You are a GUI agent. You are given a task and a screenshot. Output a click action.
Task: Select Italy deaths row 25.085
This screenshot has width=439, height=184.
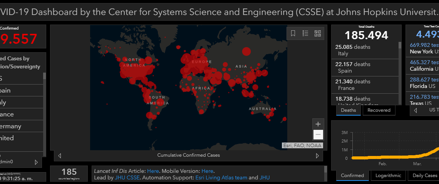pyautogui.click(x=365, y=50)
